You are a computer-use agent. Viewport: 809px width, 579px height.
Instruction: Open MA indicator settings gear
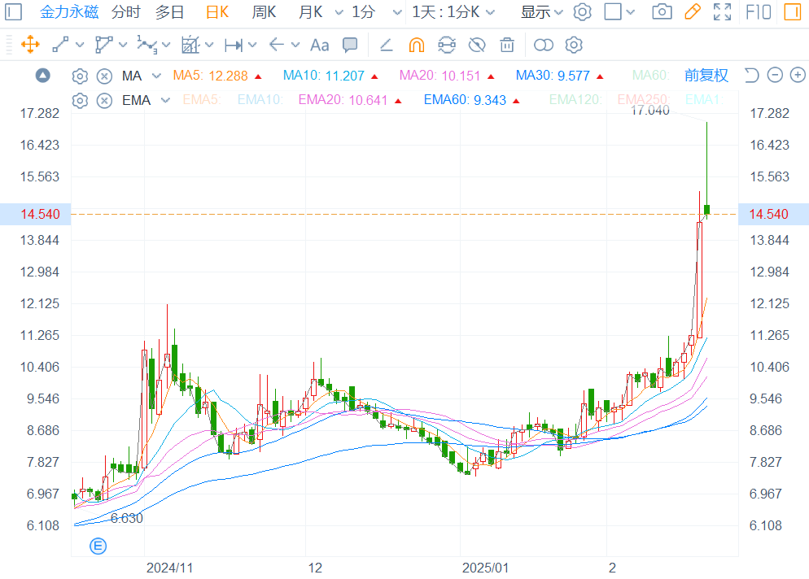[80, 76]
